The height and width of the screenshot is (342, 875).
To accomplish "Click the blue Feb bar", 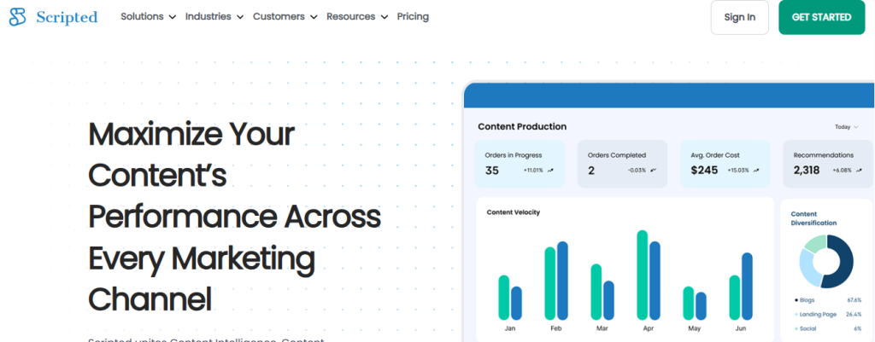I will click(562, 281).
